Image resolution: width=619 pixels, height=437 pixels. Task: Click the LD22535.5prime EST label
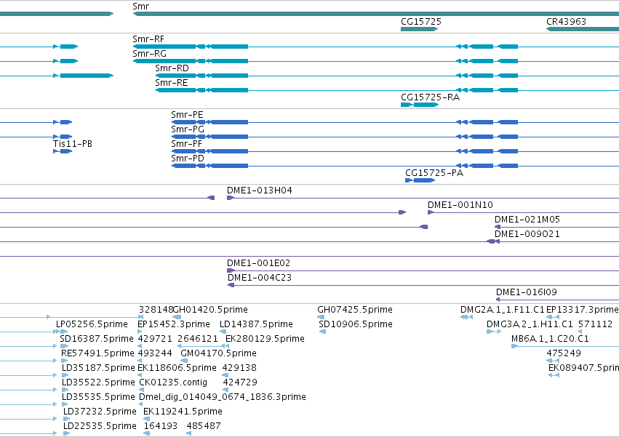[x=100, y=427]
